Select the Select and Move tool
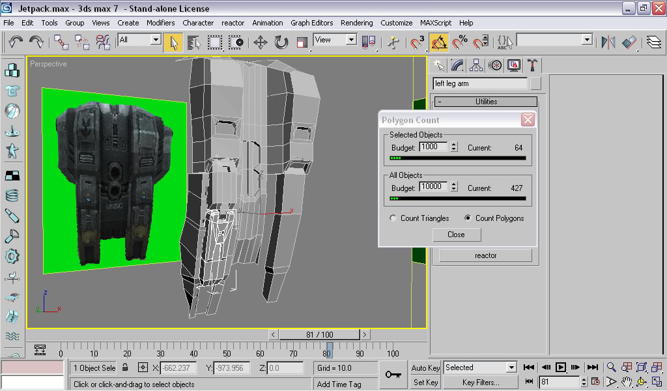Viewport: 667px width, 391px height. tap(260, 42)
